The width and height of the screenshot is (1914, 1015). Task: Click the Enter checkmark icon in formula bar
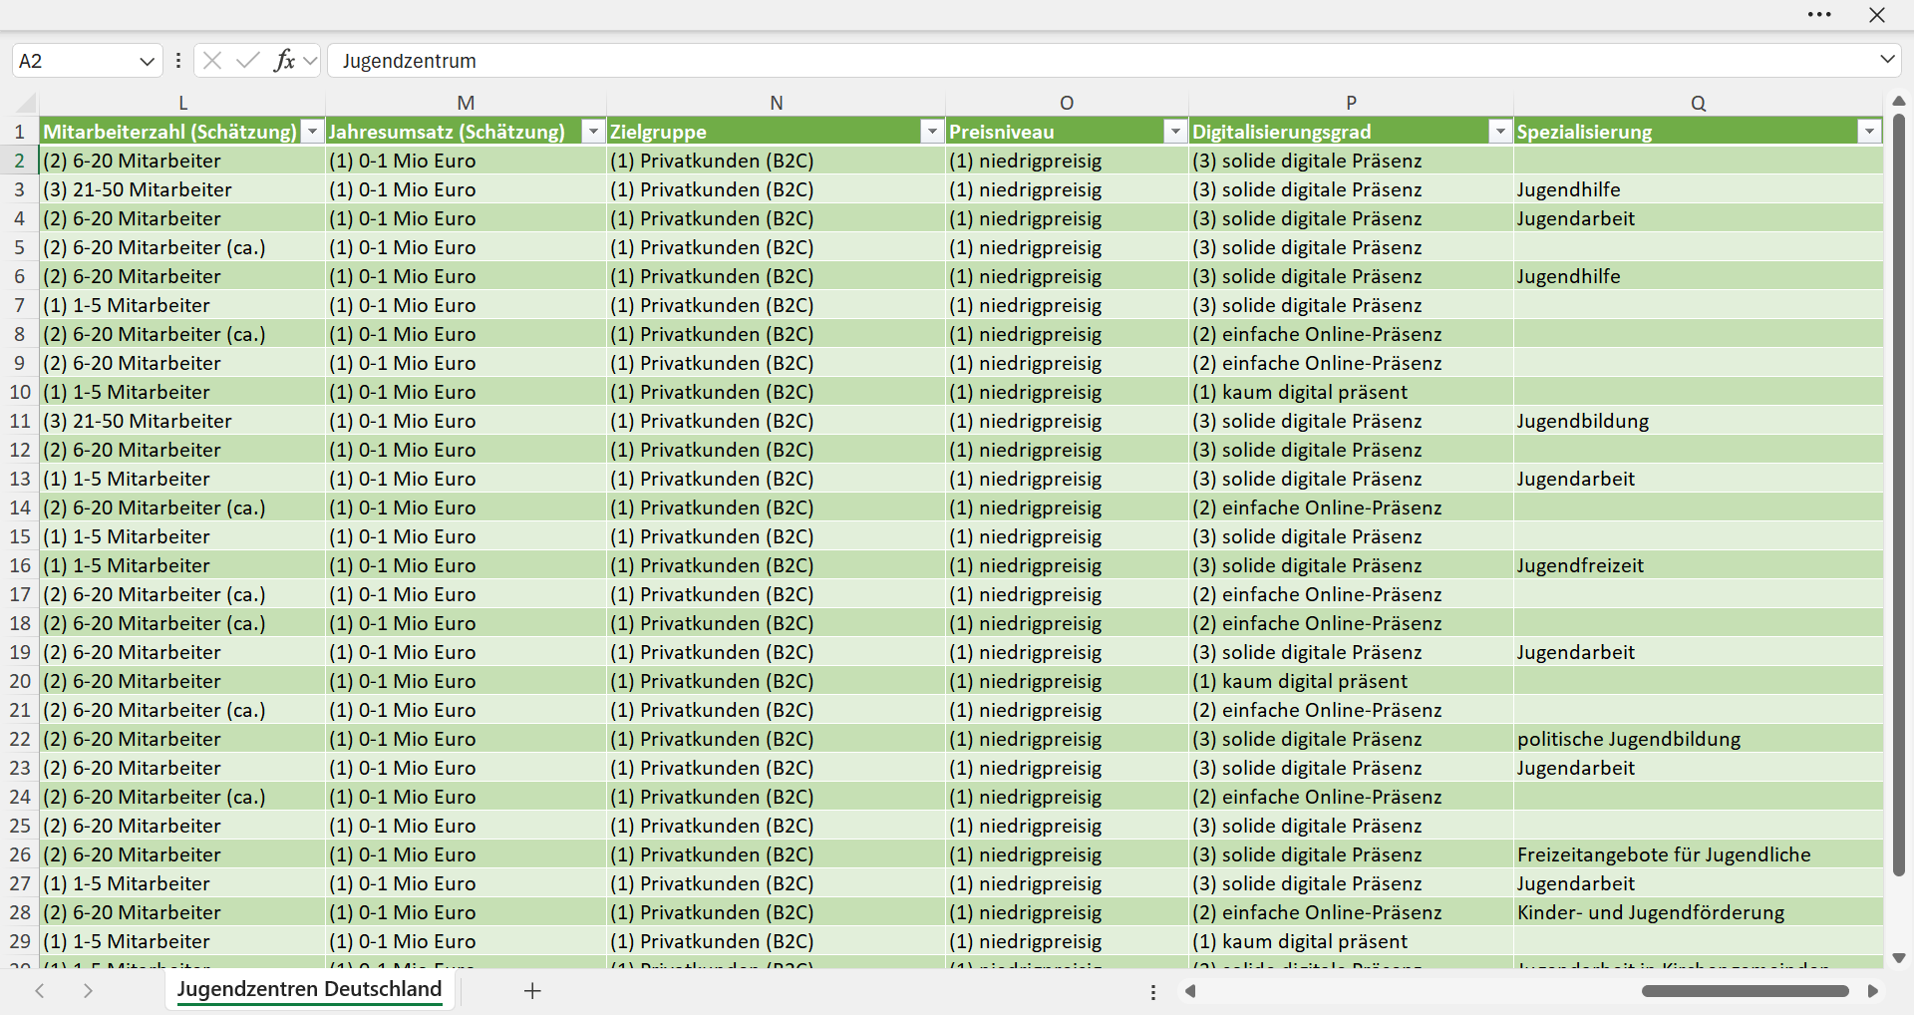(248, 61)
